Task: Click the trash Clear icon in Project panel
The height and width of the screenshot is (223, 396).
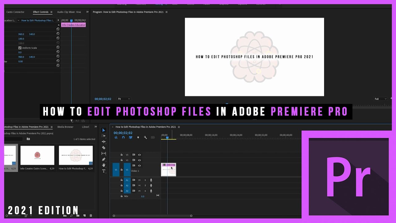Action: 91,215
